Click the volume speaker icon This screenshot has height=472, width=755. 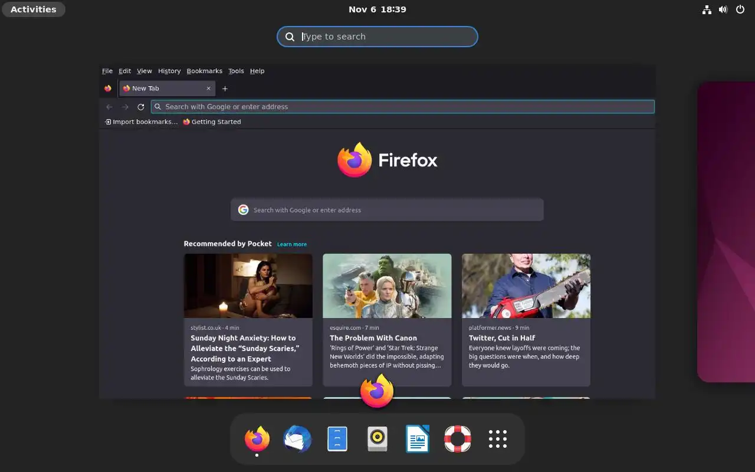tap(723, 9)
